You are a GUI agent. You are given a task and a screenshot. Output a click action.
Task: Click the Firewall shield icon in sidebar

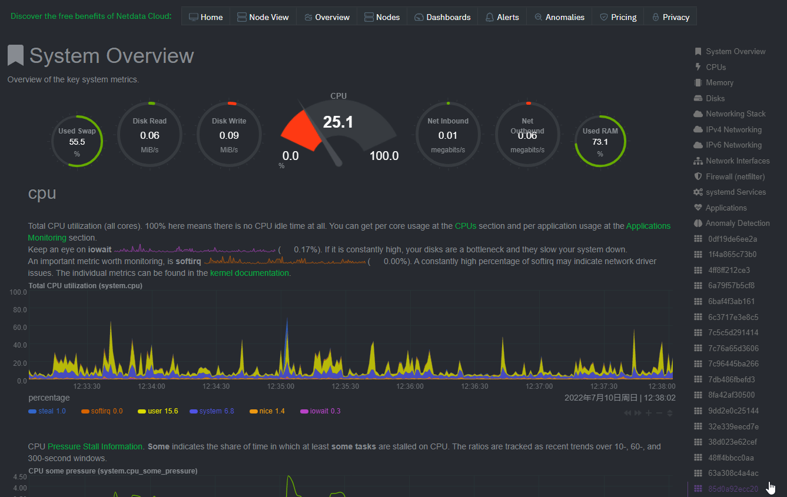pos(698,176)
